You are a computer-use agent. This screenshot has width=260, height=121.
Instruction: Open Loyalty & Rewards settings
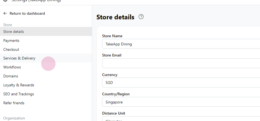[x=46, y=85]
